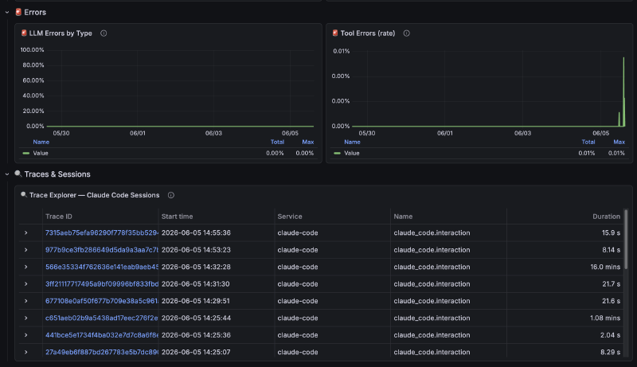This screenshot has height=367, width=637.
Task: Sort Tool Errors legend by Name
Action: click(x=352, y=142)
